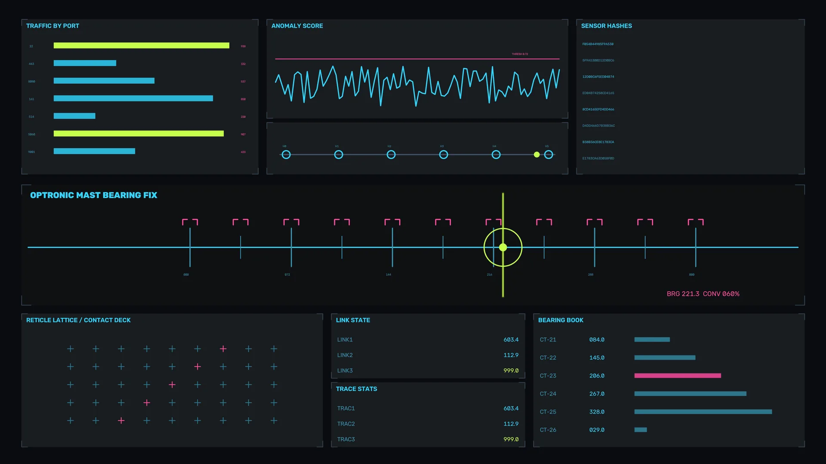The width and height of the screenshot is (826, 464).
Task: Click the yellow bearing fix reticle circle
Action: click(x=503, y=247)
